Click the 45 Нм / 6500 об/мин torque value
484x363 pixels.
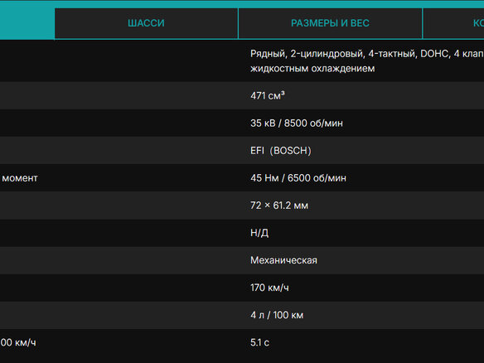pos(298,178)
